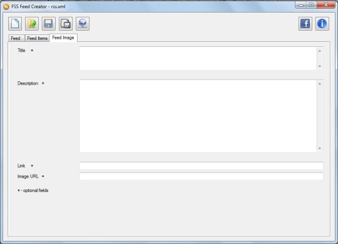This screenshot has width=338, height=244.
Task: Save the feed with the floppy disk icon
Action: point(49,24)
